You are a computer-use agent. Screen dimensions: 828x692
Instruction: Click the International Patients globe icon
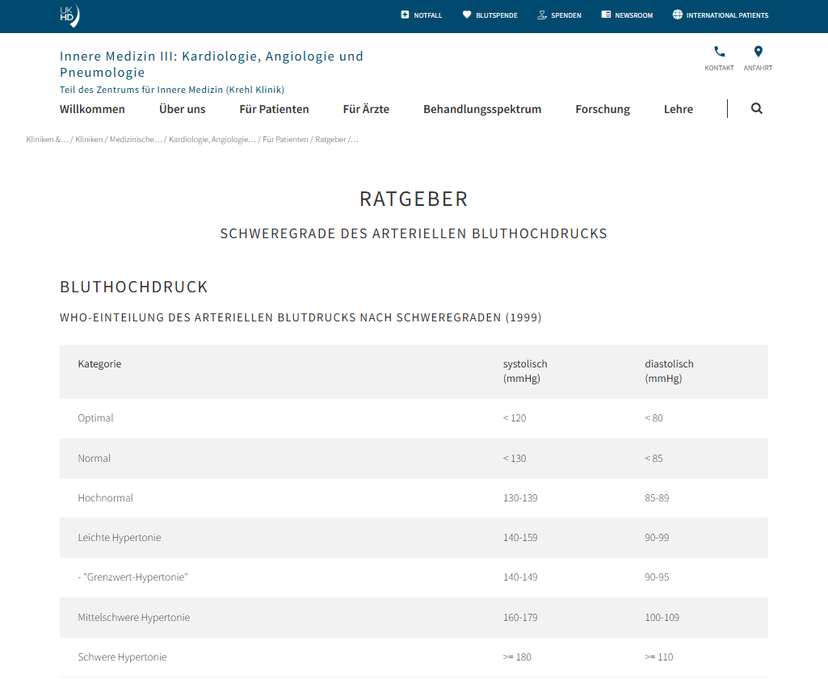(x=678, y=15)
